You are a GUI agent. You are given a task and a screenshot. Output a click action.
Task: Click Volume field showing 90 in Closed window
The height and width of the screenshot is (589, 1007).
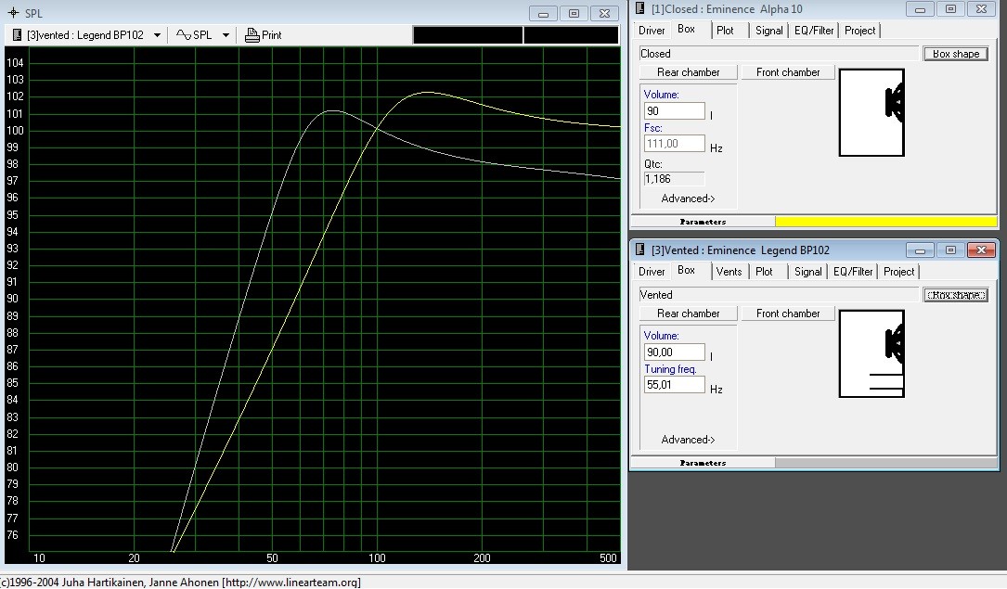coord(675,111)
